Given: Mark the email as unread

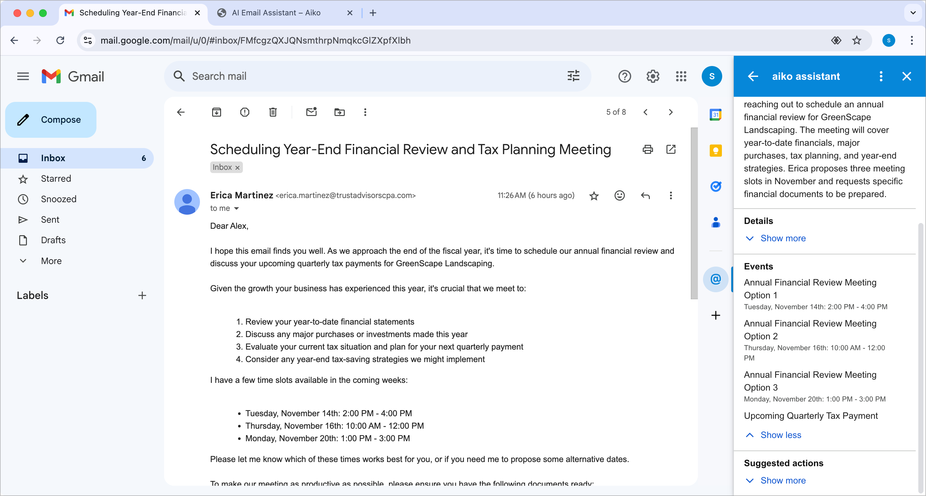Looking at the screenshot, I should [x=311, y=112].
